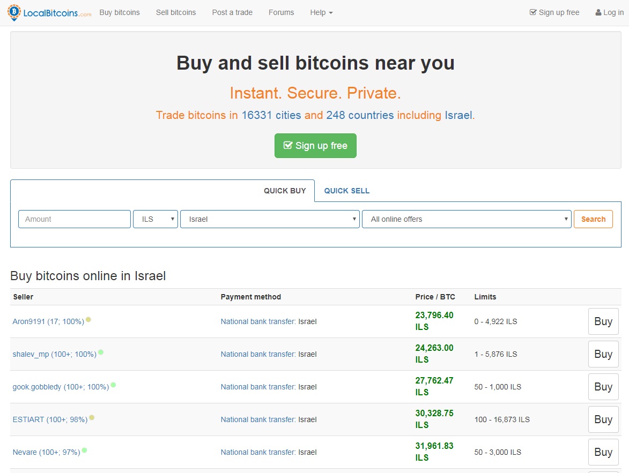Click the Limits column header

485,297
